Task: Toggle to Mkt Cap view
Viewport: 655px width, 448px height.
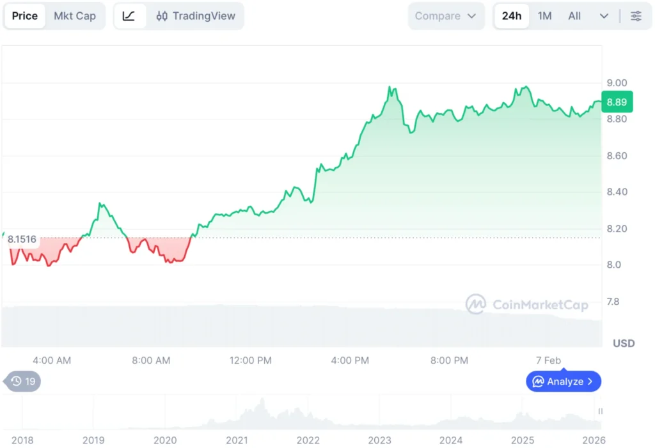Action: click(x=75, y=16)
